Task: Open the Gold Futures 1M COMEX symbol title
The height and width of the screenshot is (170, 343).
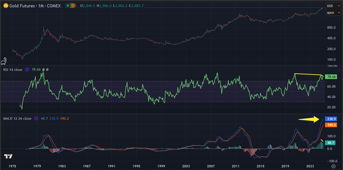Action: 35,6
